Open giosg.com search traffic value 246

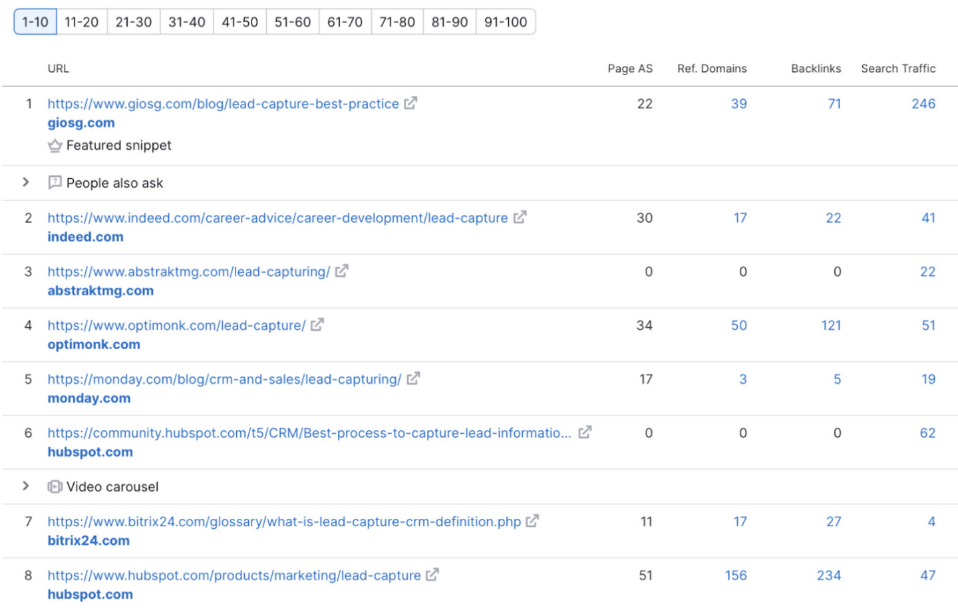(x=923, y=104)
